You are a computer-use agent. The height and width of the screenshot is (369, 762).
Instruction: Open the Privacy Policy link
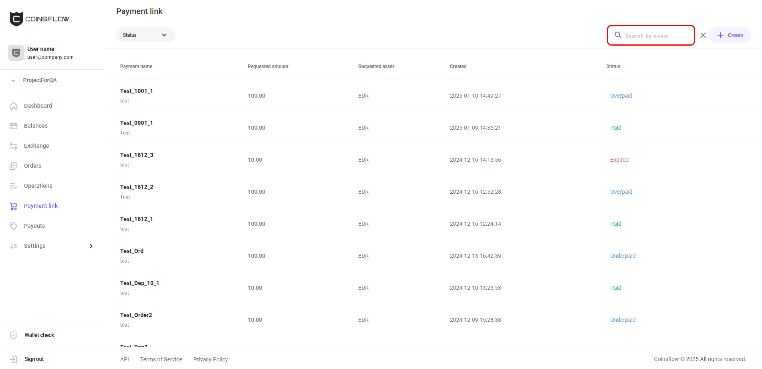coord(210,359)
